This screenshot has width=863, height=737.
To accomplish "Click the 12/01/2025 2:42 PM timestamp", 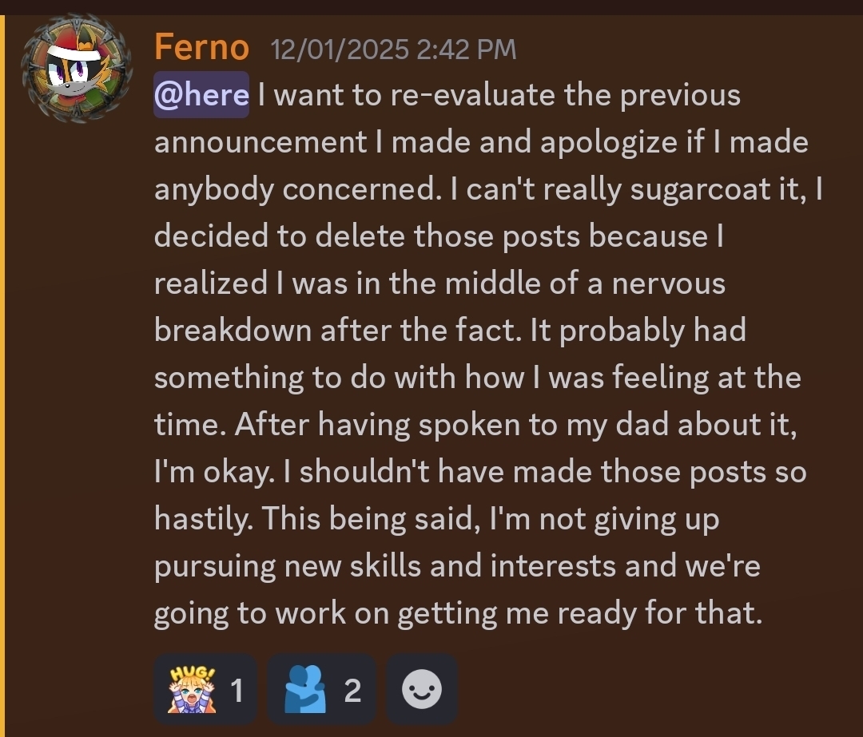I will [394, 50].
